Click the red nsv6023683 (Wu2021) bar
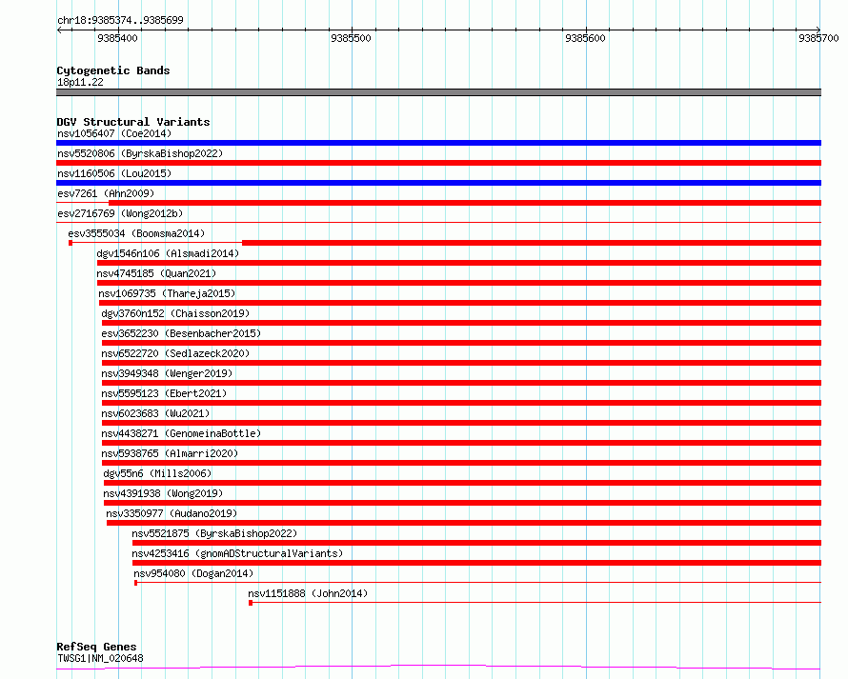 pyautogui.click(x=461, y=423)
